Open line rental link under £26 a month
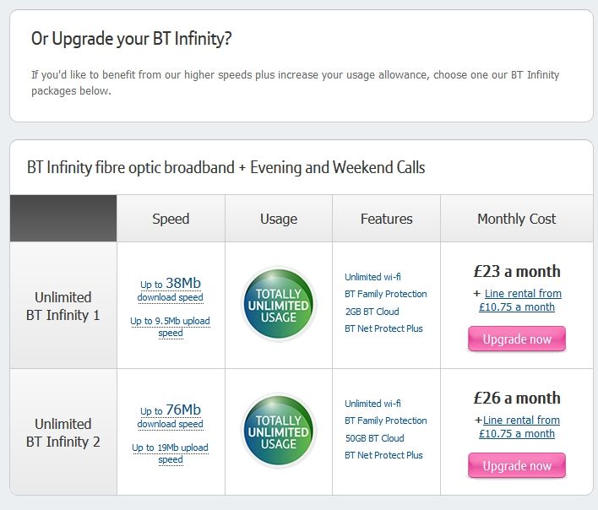Image resolution: width=598 pixels, height=510 pixels. click(x=519, y=426)
